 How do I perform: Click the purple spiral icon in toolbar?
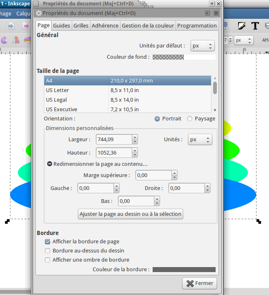tap(4, 40)
